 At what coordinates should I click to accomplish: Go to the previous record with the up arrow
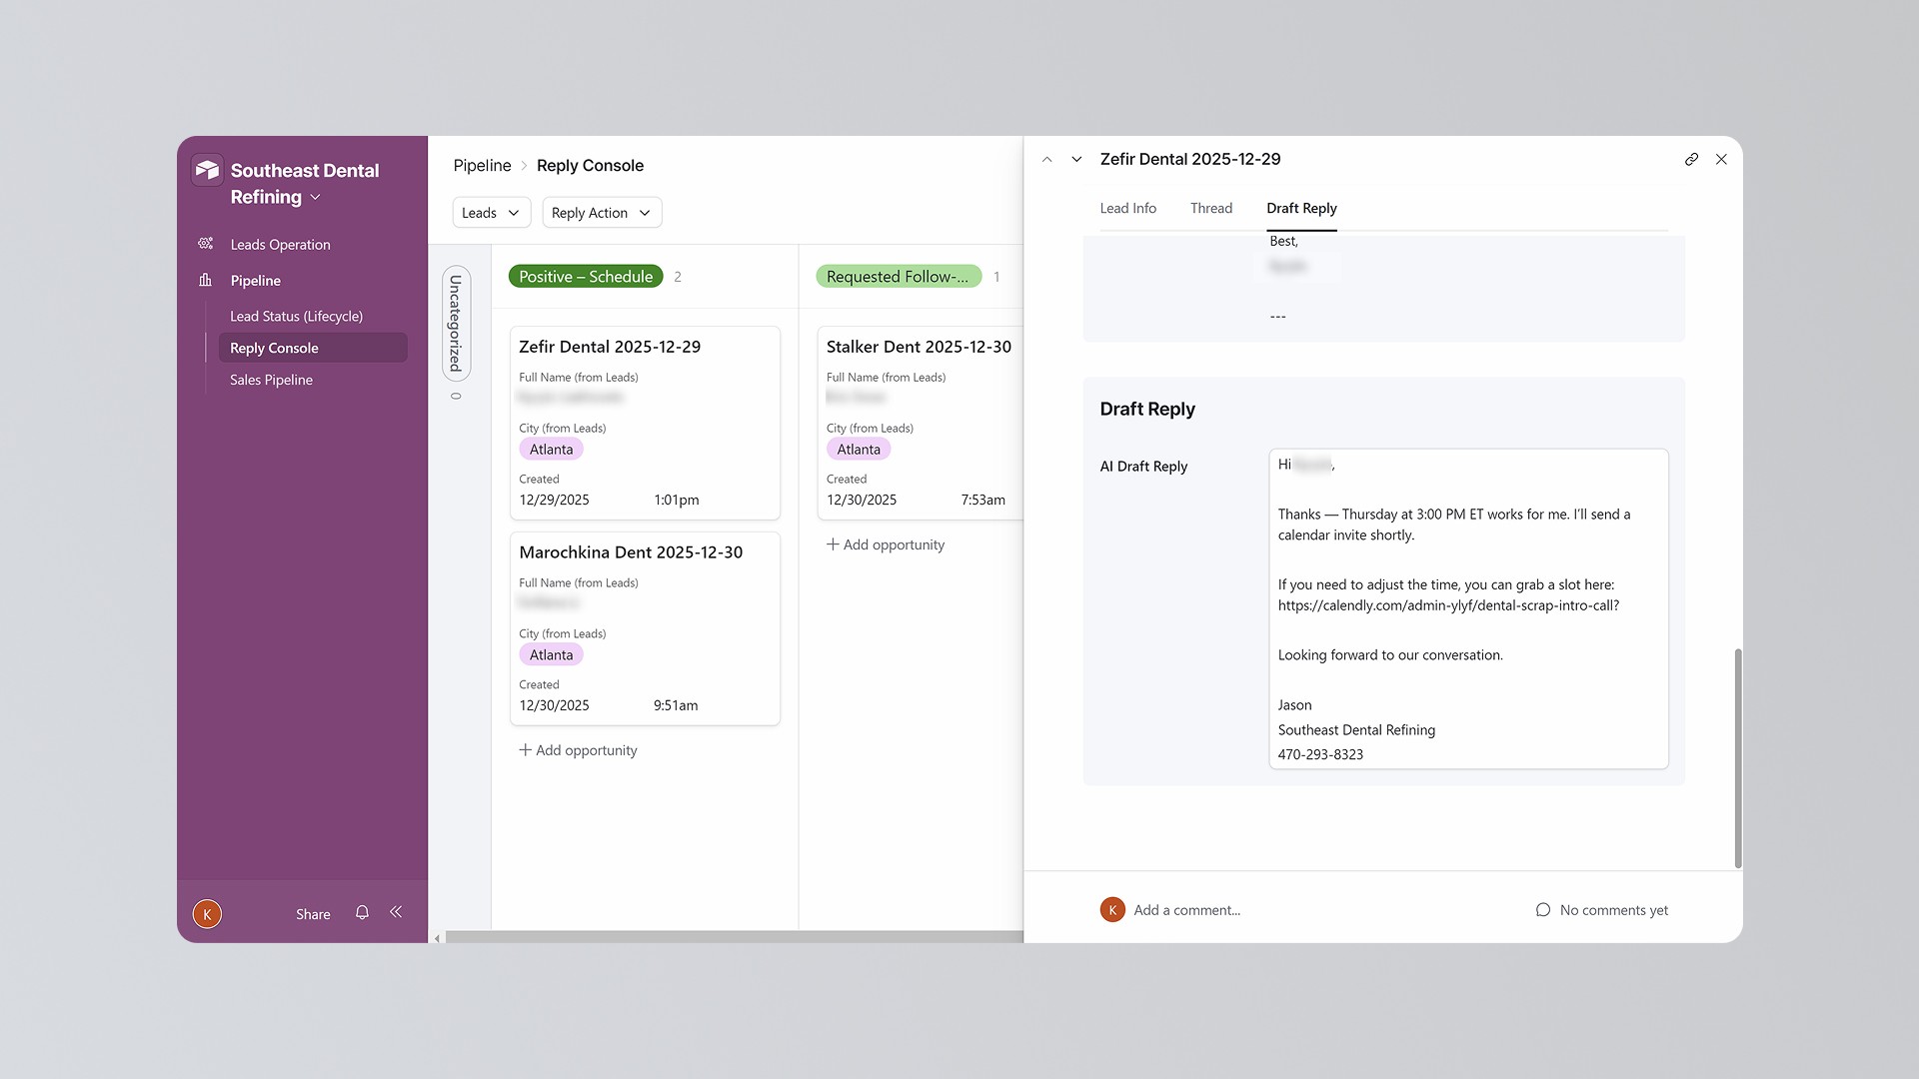(1046, 159)
